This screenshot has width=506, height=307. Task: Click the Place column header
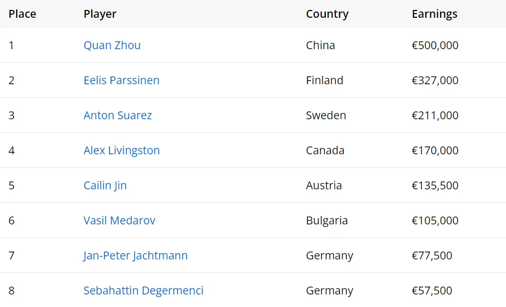23,14
